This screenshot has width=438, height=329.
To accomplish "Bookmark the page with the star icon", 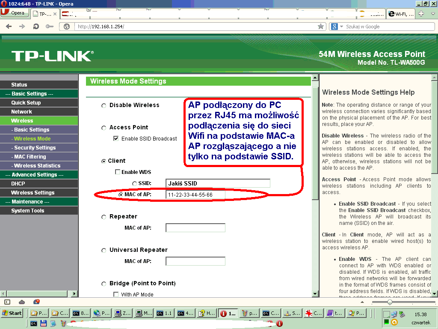I will [321, 26].
